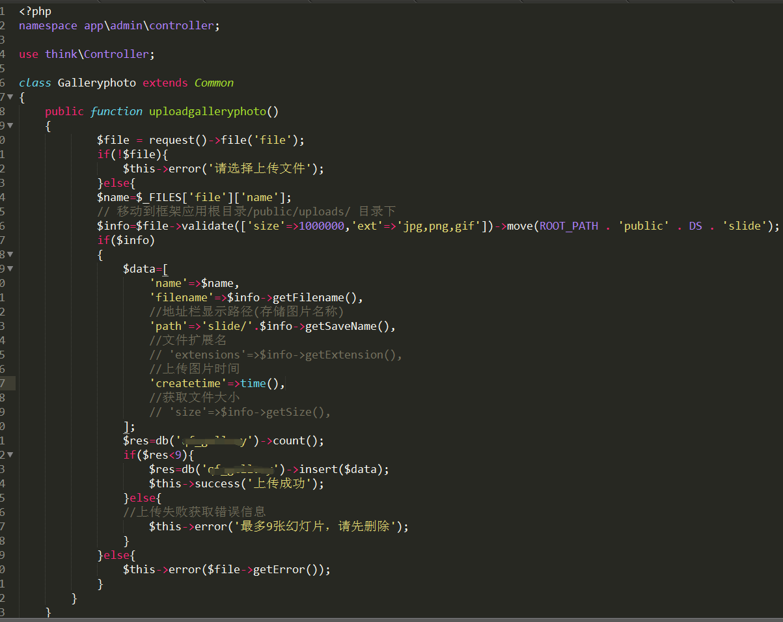The height and width of the screenshot is (622, 783).
Task: Click the ROOT_PATH constant
Action: pos(569,226)
